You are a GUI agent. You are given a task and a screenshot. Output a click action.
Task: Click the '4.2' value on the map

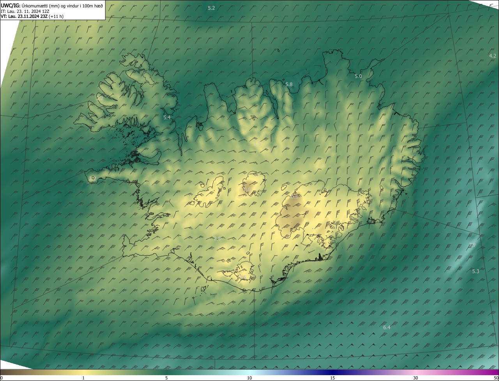492,56
